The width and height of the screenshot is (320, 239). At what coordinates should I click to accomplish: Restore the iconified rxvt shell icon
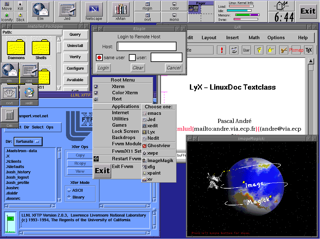(x=9, y=95)
